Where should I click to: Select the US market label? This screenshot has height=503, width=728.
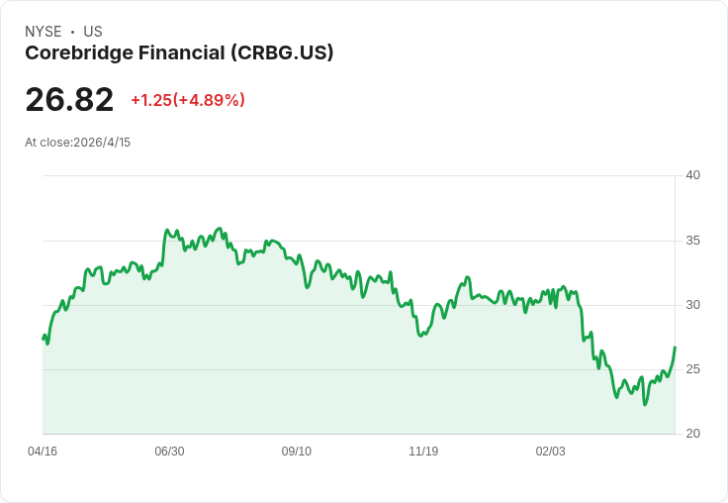(93, 32)
